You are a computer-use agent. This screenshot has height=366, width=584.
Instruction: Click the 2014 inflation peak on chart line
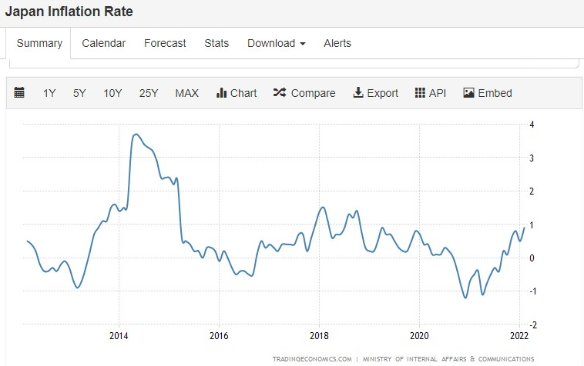(x=136, y=135)
